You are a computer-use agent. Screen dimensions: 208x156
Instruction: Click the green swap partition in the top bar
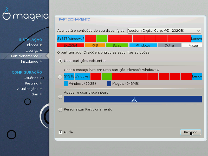point(102,38)
